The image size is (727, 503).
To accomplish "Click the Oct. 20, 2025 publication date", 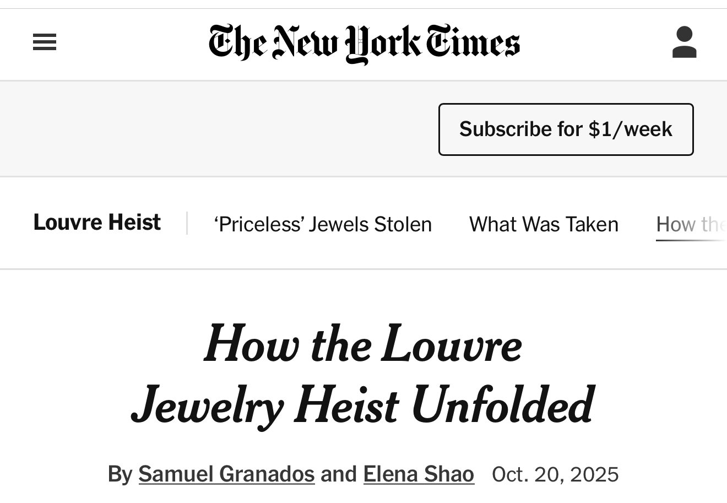I will [x=555, y=474].
